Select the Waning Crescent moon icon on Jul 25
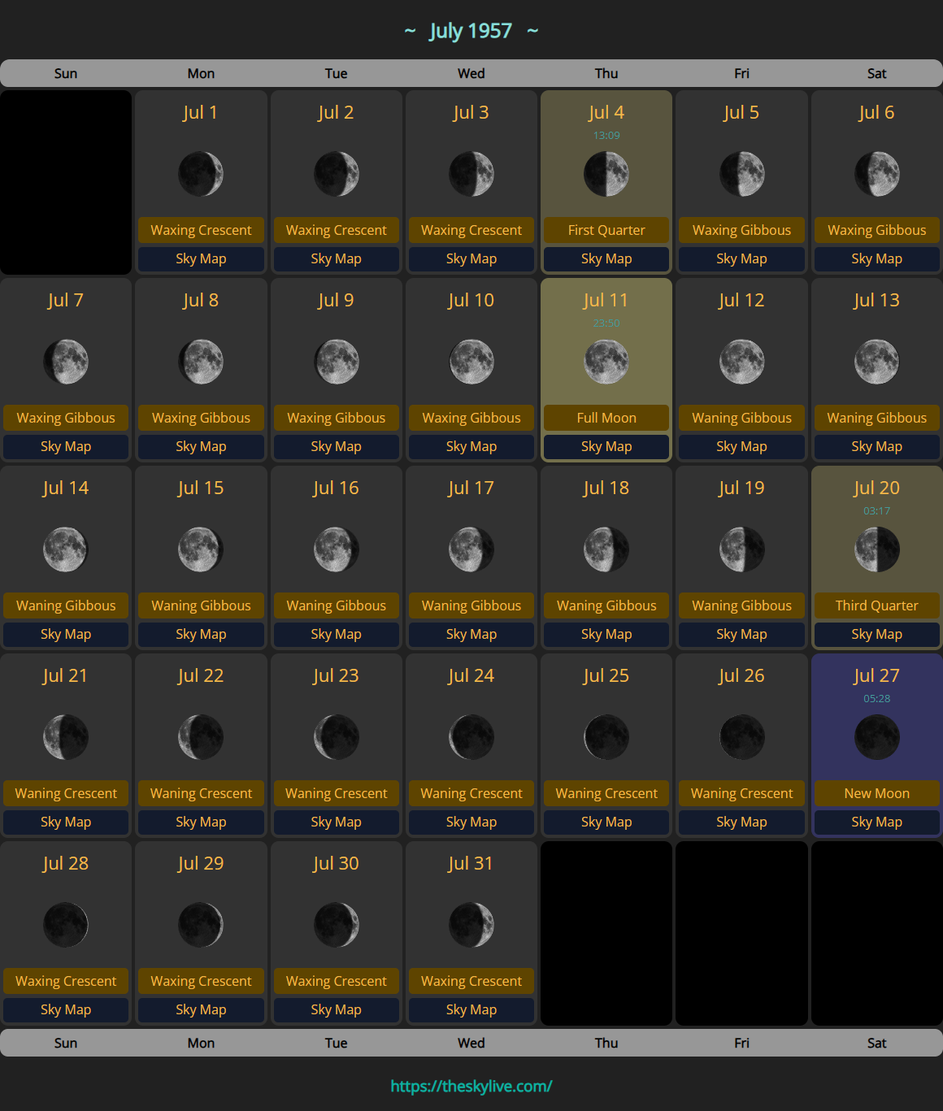This screenshot has height=1111, width=943. point(606,737)
